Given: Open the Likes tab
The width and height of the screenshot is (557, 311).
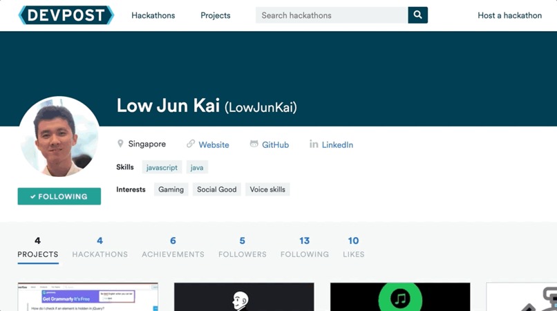Looking at the screenshot, I should (x=353, y=247).
